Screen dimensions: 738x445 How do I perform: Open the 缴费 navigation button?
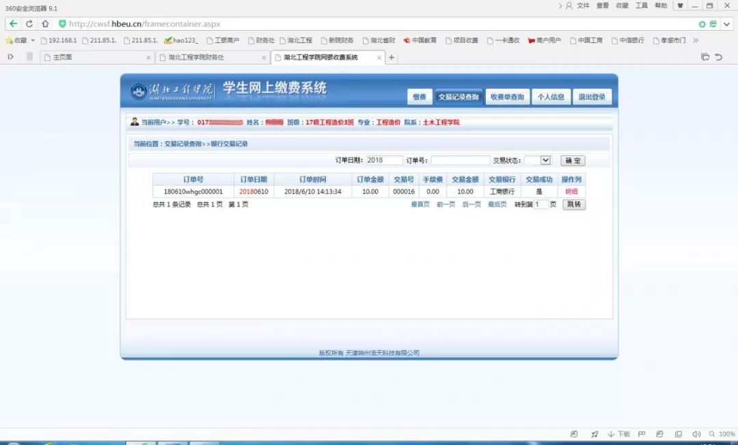[420, 97]
